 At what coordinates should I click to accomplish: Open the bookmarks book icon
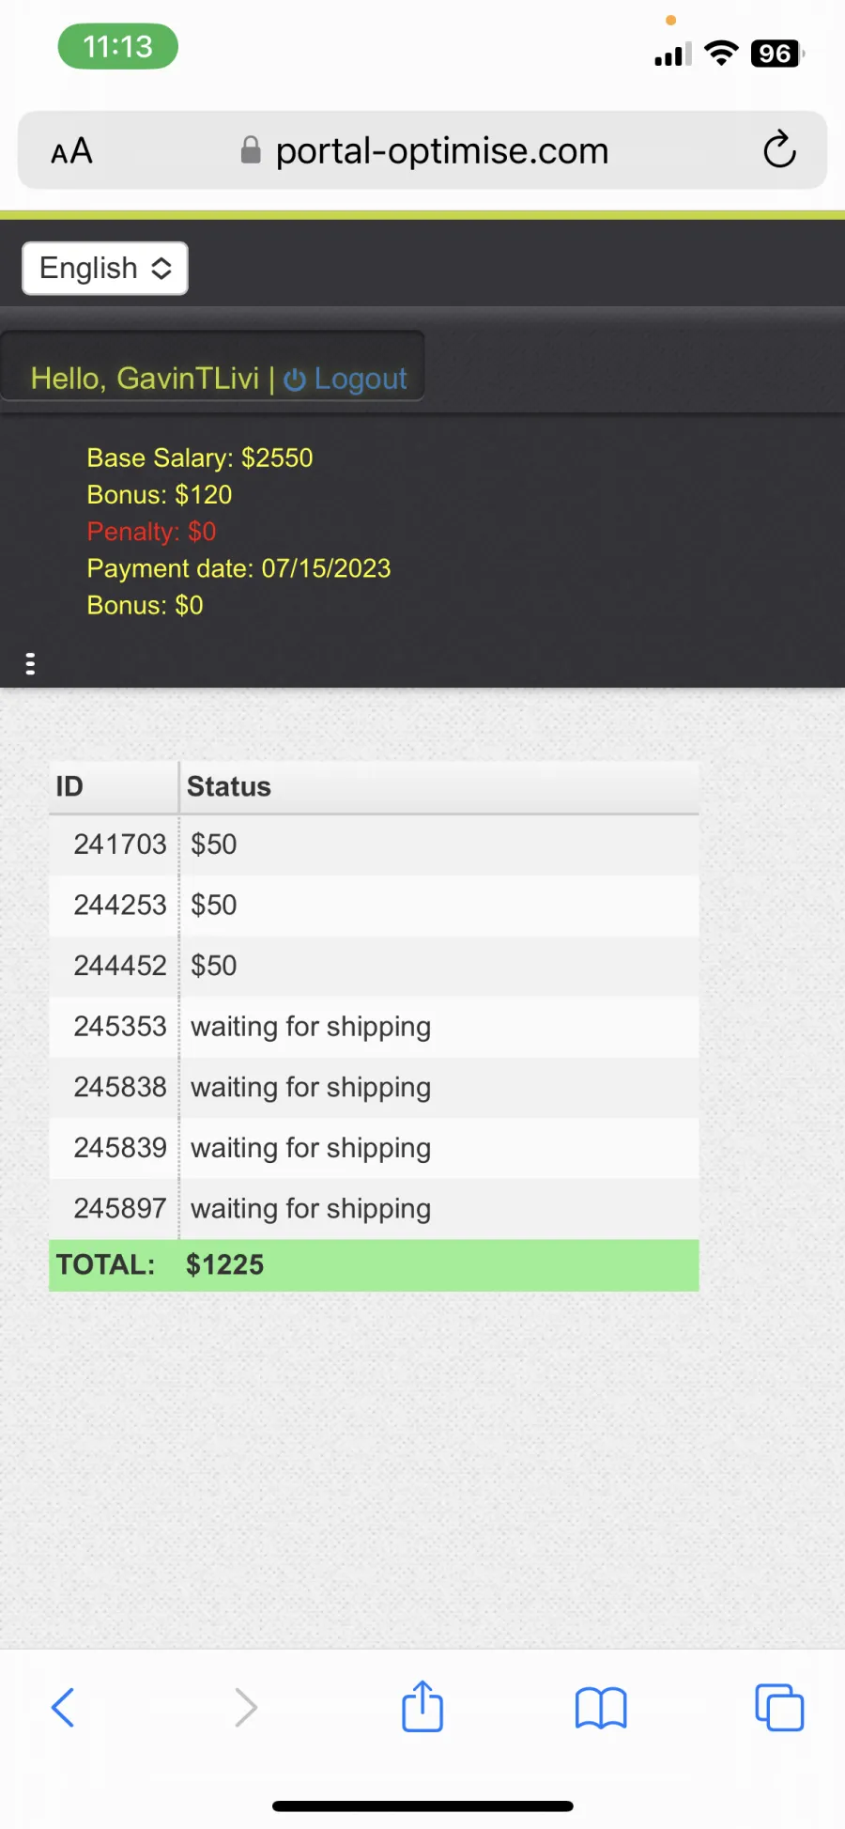(601, 1708)
